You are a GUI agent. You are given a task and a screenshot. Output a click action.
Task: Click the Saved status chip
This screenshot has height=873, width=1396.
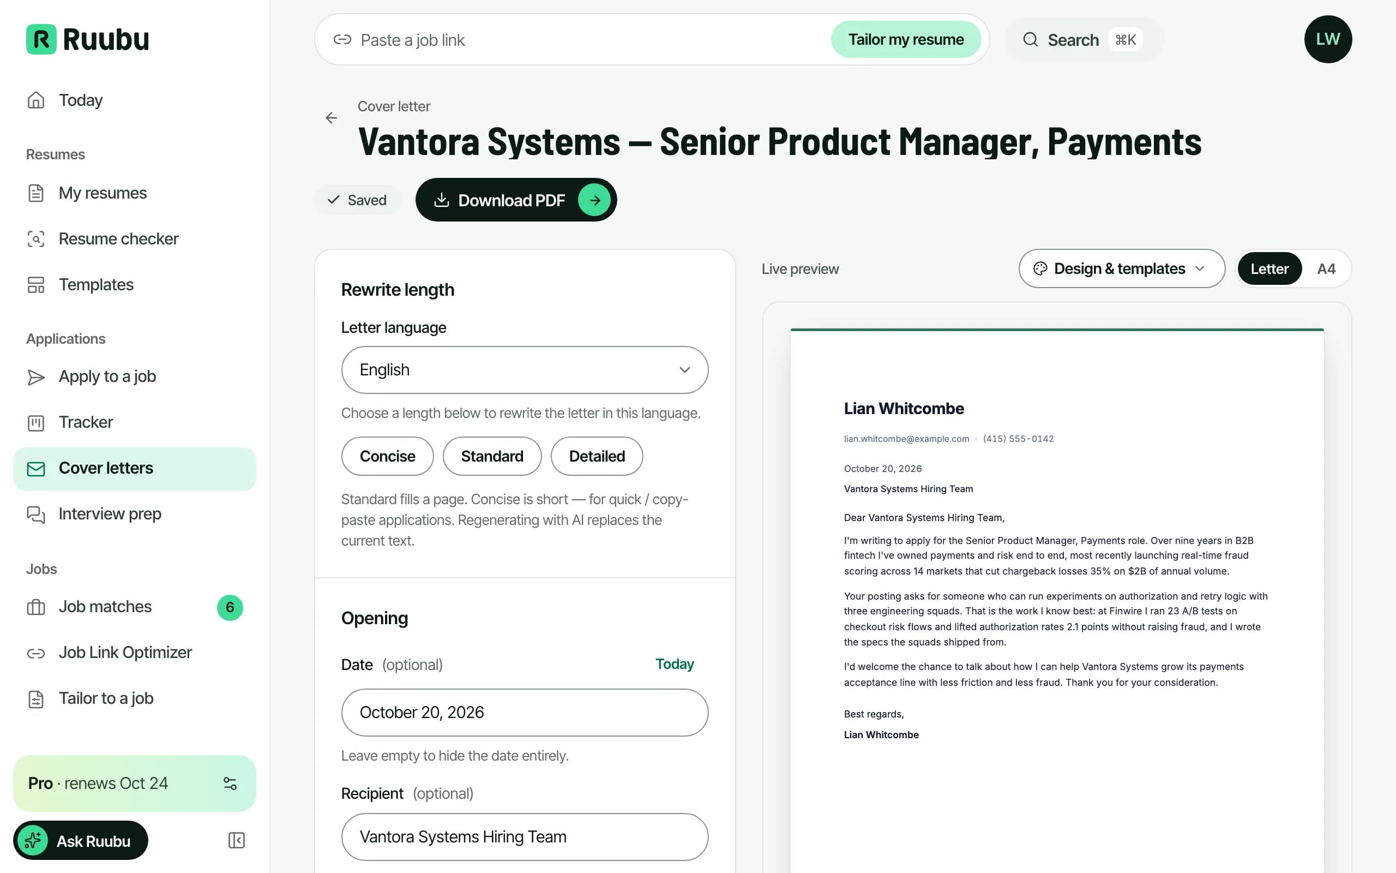[357, 200]
